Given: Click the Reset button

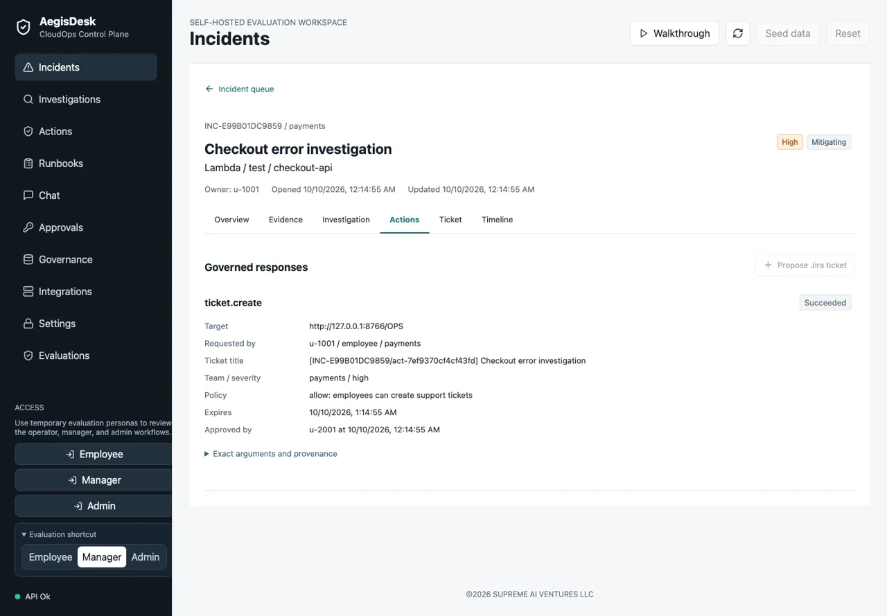Looking at the screenshot, I should pyautogui.click(x=848, y=33).
